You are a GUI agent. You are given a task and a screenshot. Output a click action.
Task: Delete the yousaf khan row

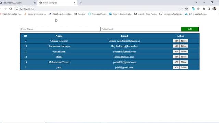coord(183,52)
